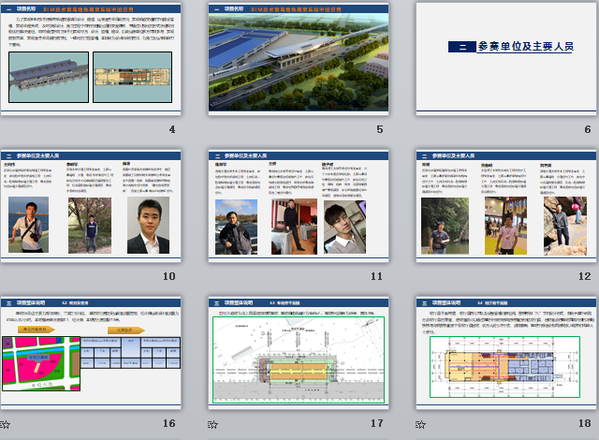Click the transition star icon under slide 16

[5, 424]
